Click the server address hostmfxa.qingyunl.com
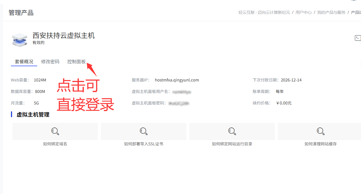This screenshot has height=194, width=361. [x=177, y=80]
